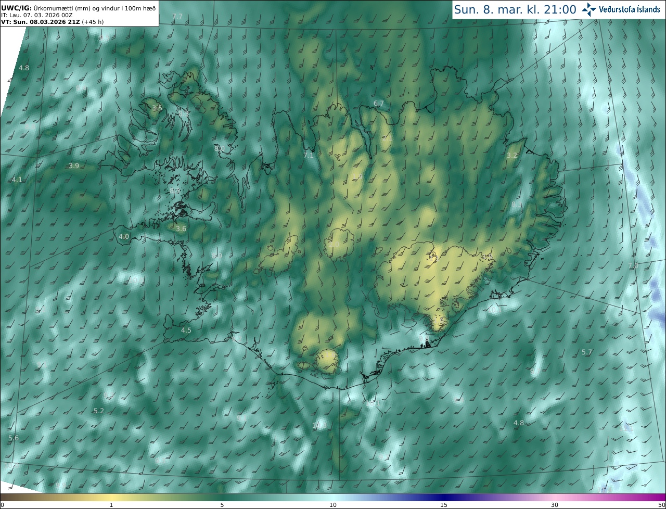Click the 'IT: Lau. 07. 03. 2026 00Z' line
Image resolution: width=666 pixels, height=509 pixels.
click(x=37, y=15)
